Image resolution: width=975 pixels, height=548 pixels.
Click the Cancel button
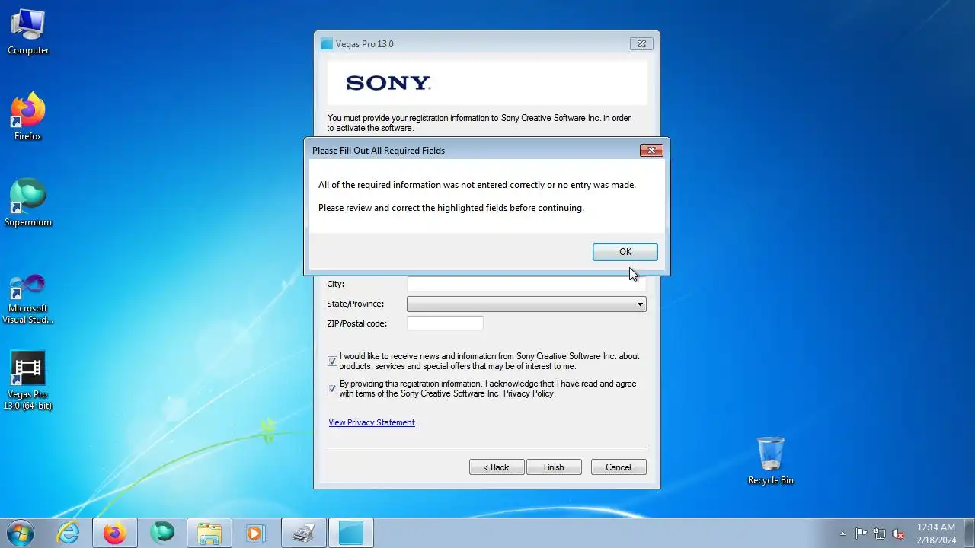click(619, 467)
